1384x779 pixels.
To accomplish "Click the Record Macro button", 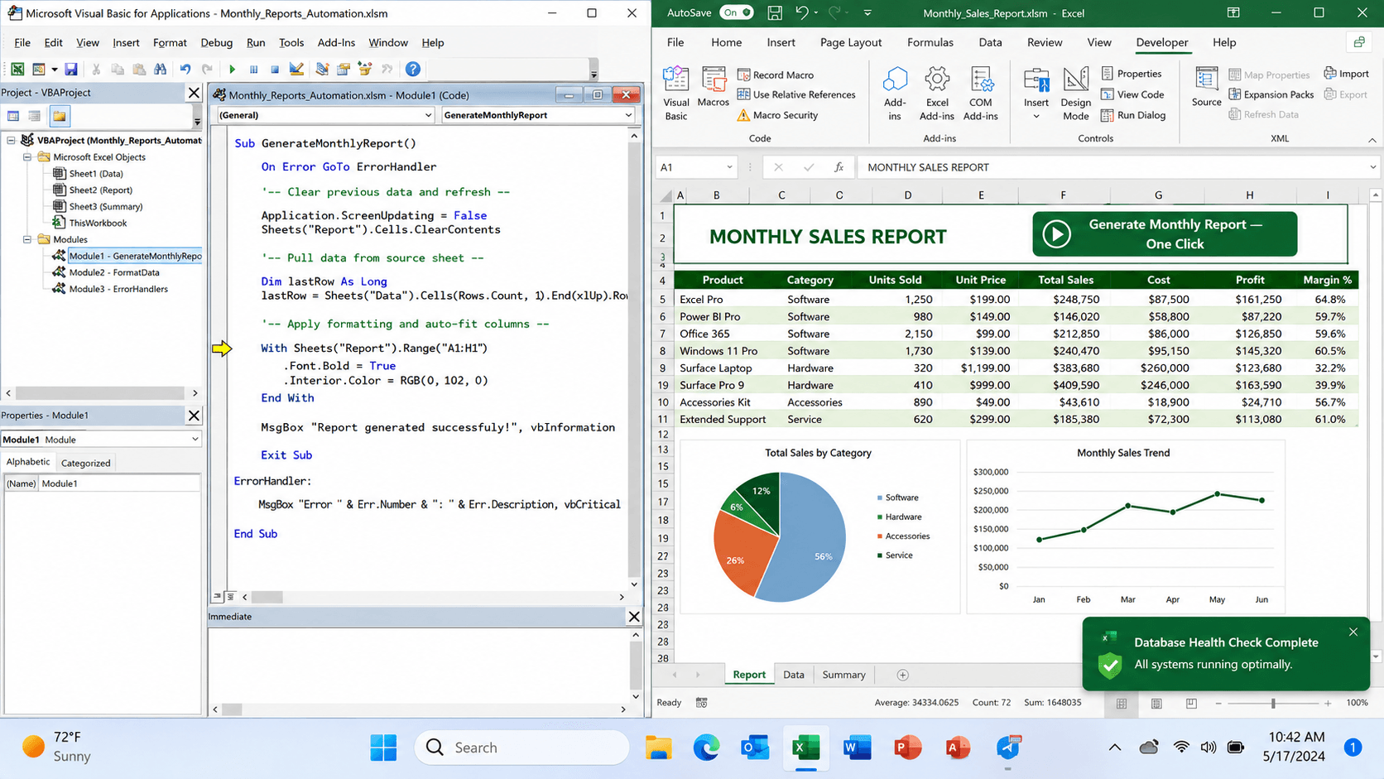I will [776, 75].
